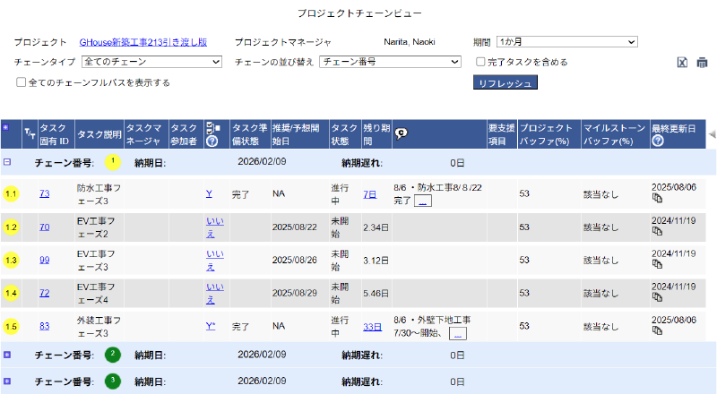Click the notes speech bubble column icon
This screenshot has width=717, height=394.
click(x=401, y=135)
